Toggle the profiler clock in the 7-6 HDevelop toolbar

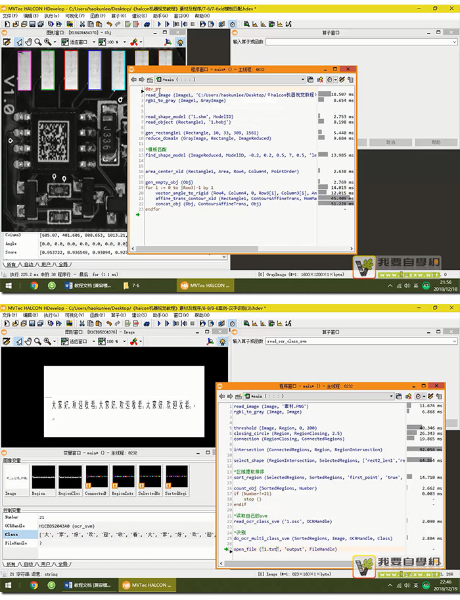click(232, 24)
